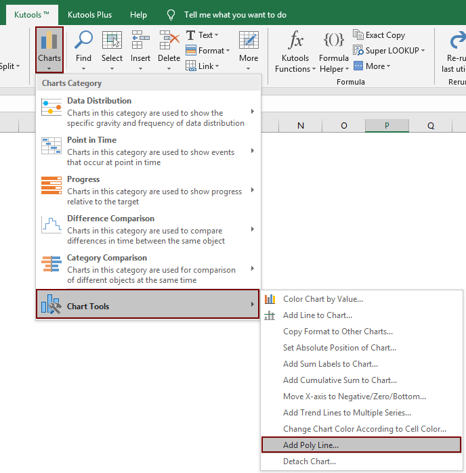The height and width of the screenshot is (473, 466).
Task: Click the Tell me lightbulb icon
Action: [171, 14]
